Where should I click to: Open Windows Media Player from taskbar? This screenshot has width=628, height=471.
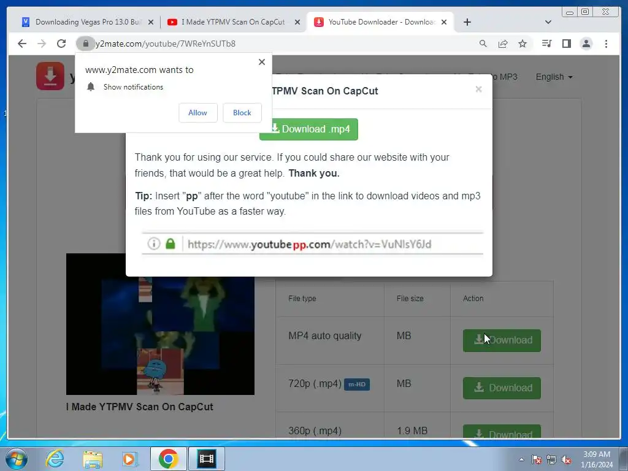[x=129, y=459]
